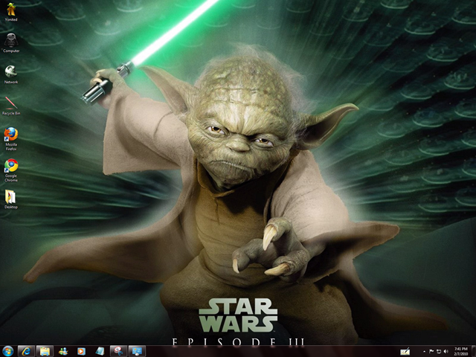The image size is (476, 357).
Task: Select the Recycle Bin lightsaber icon
Action: click(x=10, y=103)
